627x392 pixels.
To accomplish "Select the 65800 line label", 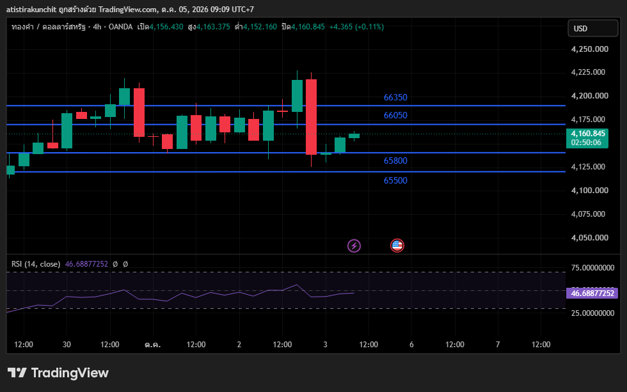I will point(395,161).
